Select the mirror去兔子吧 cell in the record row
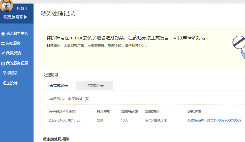The height and width of the screenshot is (142, 245). coord(156,121)
